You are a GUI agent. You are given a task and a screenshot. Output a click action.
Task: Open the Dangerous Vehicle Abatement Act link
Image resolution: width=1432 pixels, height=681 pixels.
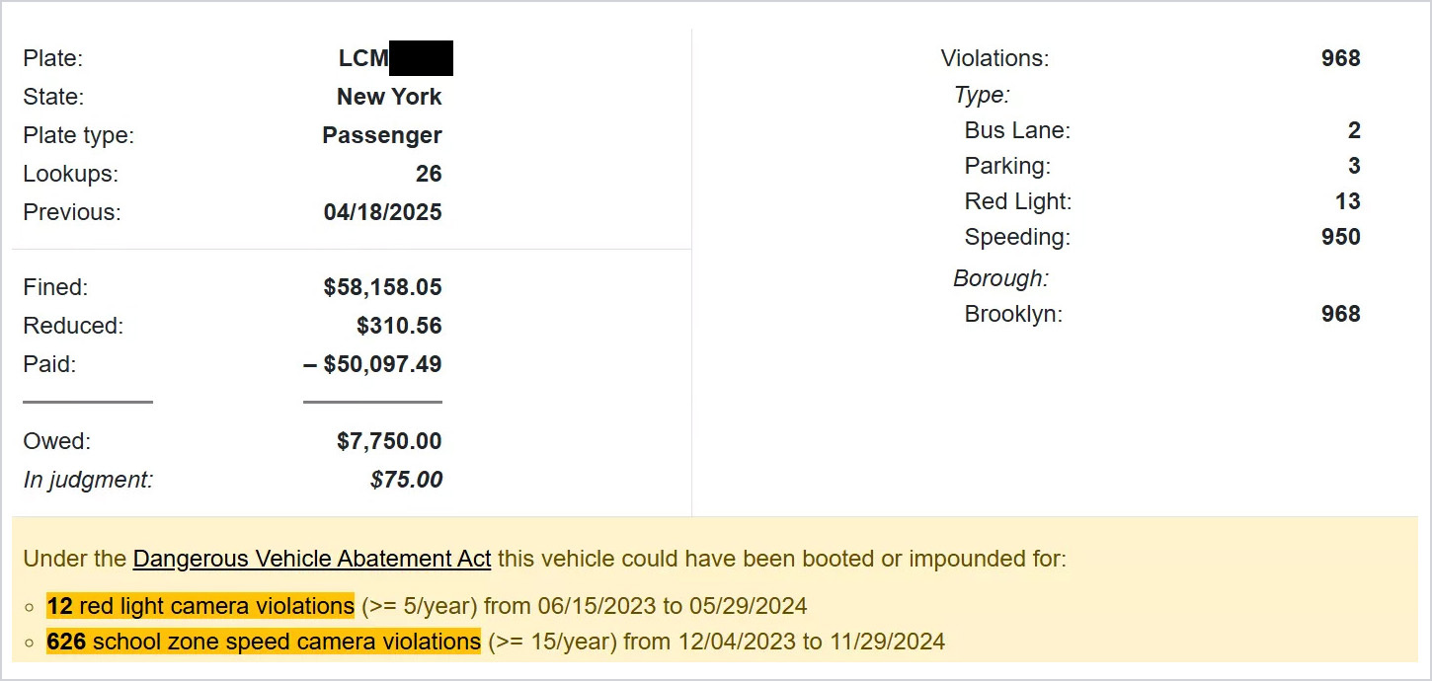pos(311,559)
